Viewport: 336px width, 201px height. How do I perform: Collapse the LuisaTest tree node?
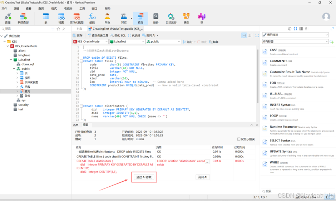click(11, 60)
